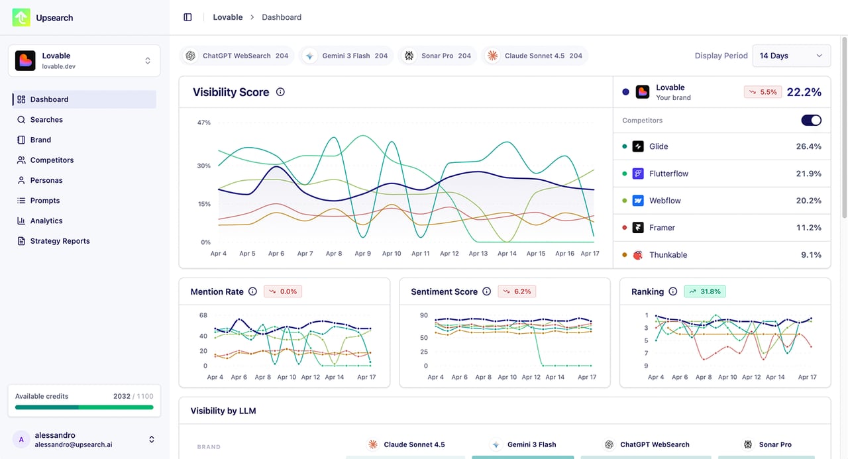The width and height of the screenshot is (848, 459).
Task: Open Visibility Score info icon
Action: point(280,92)
